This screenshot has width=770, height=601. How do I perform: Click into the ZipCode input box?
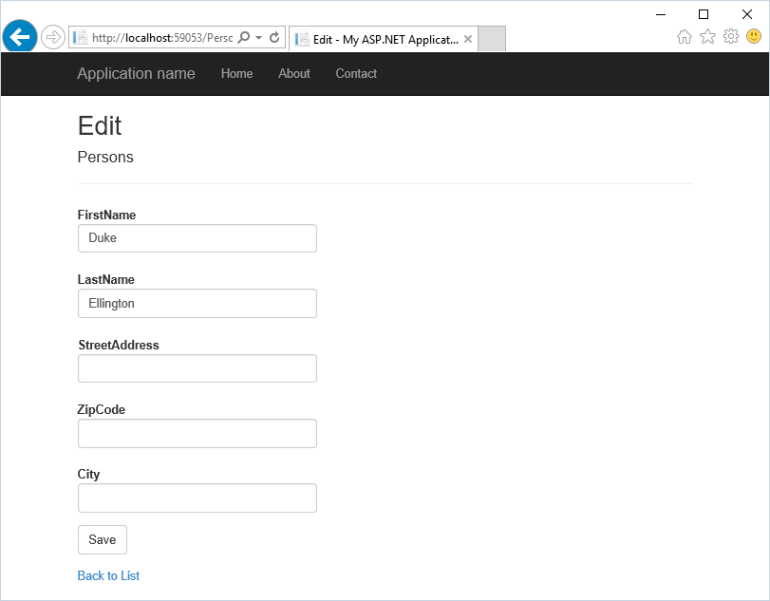(197, 433)
